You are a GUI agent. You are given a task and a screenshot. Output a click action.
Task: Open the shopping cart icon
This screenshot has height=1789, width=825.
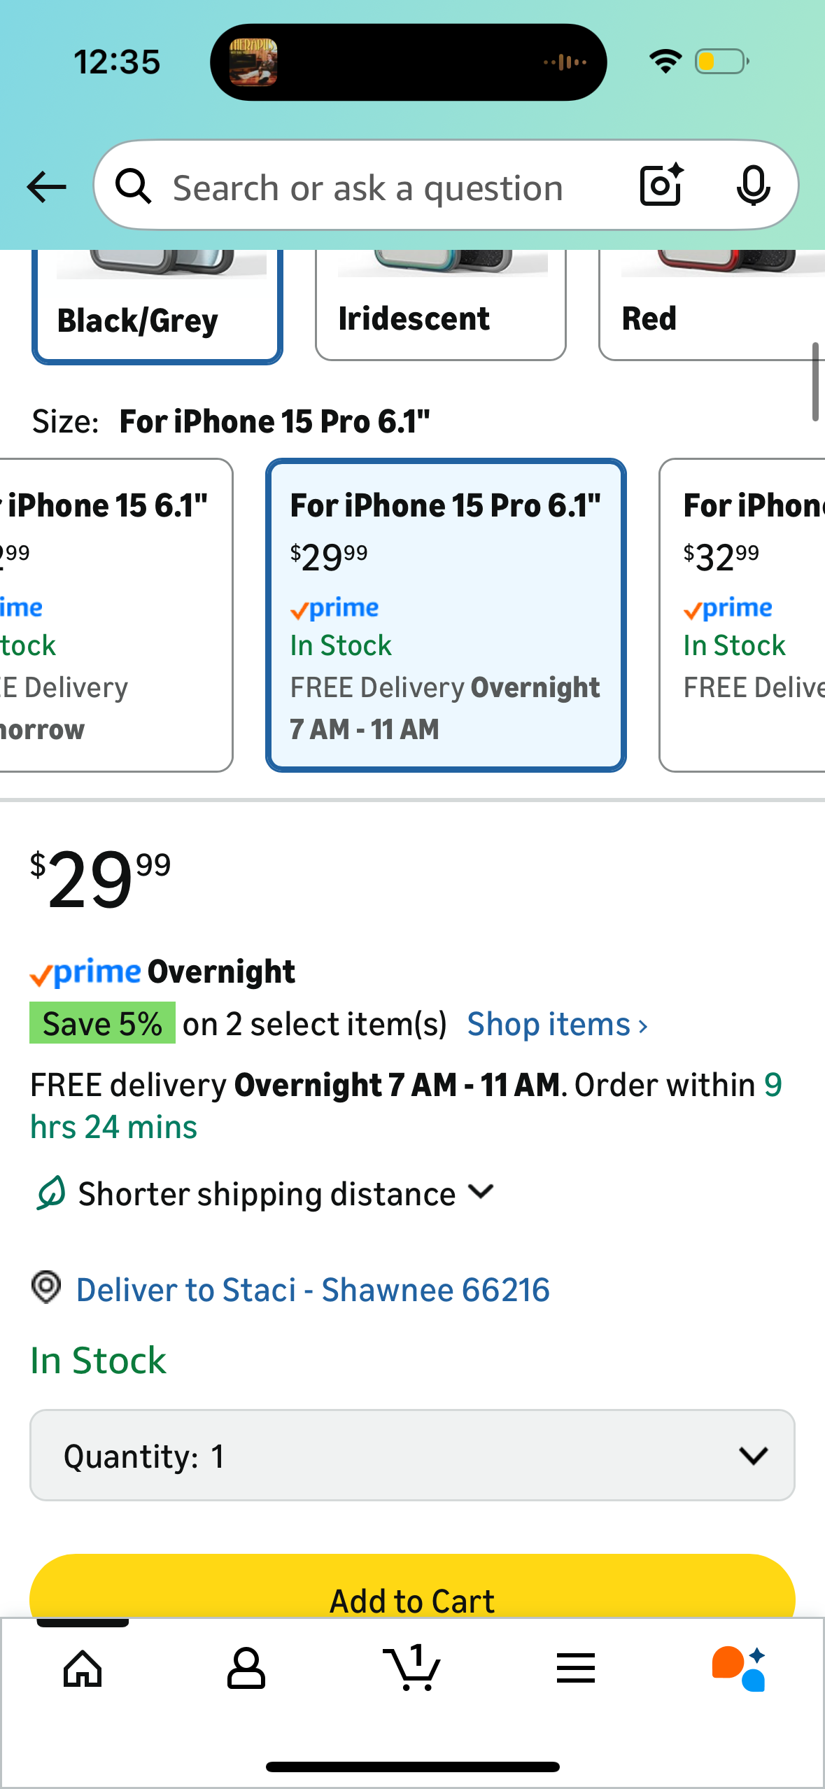412,1668
